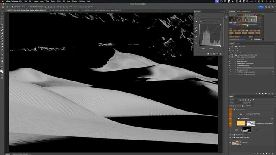This screenshot has width=276, height=155.
Task: Pick the on-image adjustment tool in Curves
Action: (196, 22)
